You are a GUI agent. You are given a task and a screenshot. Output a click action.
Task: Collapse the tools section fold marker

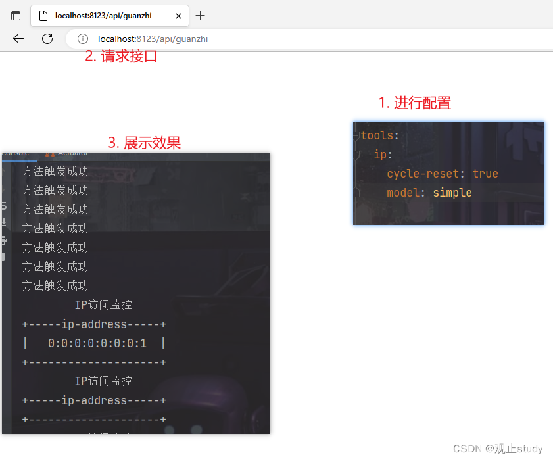point(357,135)
